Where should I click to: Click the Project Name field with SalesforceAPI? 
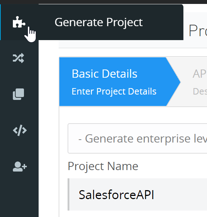tap(137, 194)
